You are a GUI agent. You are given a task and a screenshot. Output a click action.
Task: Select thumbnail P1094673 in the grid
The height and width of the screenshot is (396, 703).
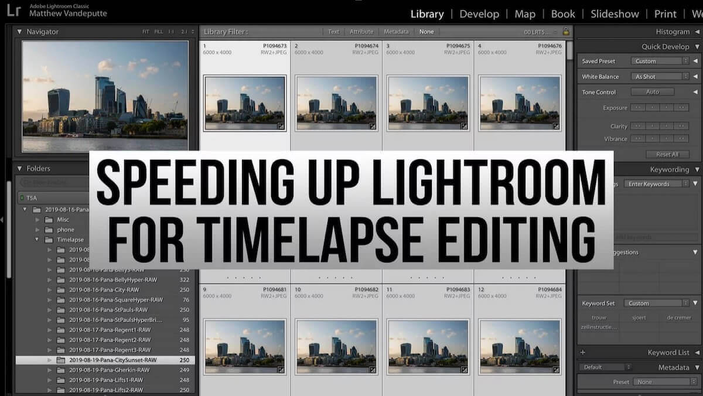pos(244,103)
